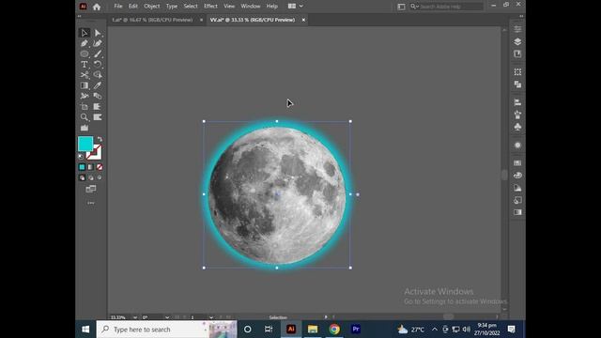Select the Type tool
Image resolution: width=601 pixels, height=338 pixels.
pos(85,65)
